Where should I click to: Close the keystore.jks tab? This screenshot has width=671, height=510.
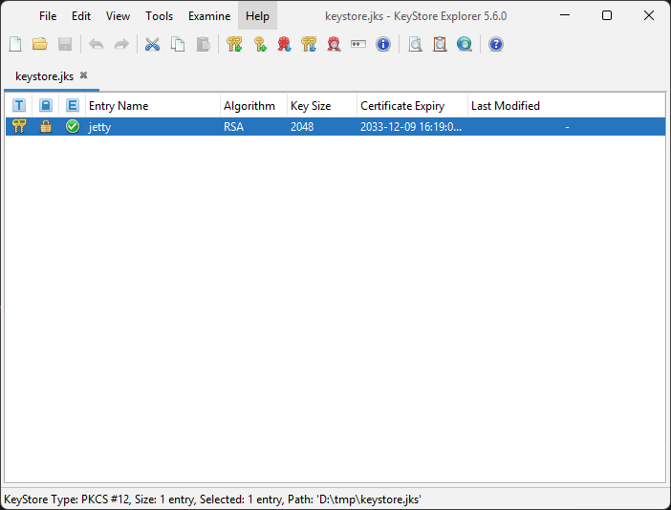click(84, 75)
